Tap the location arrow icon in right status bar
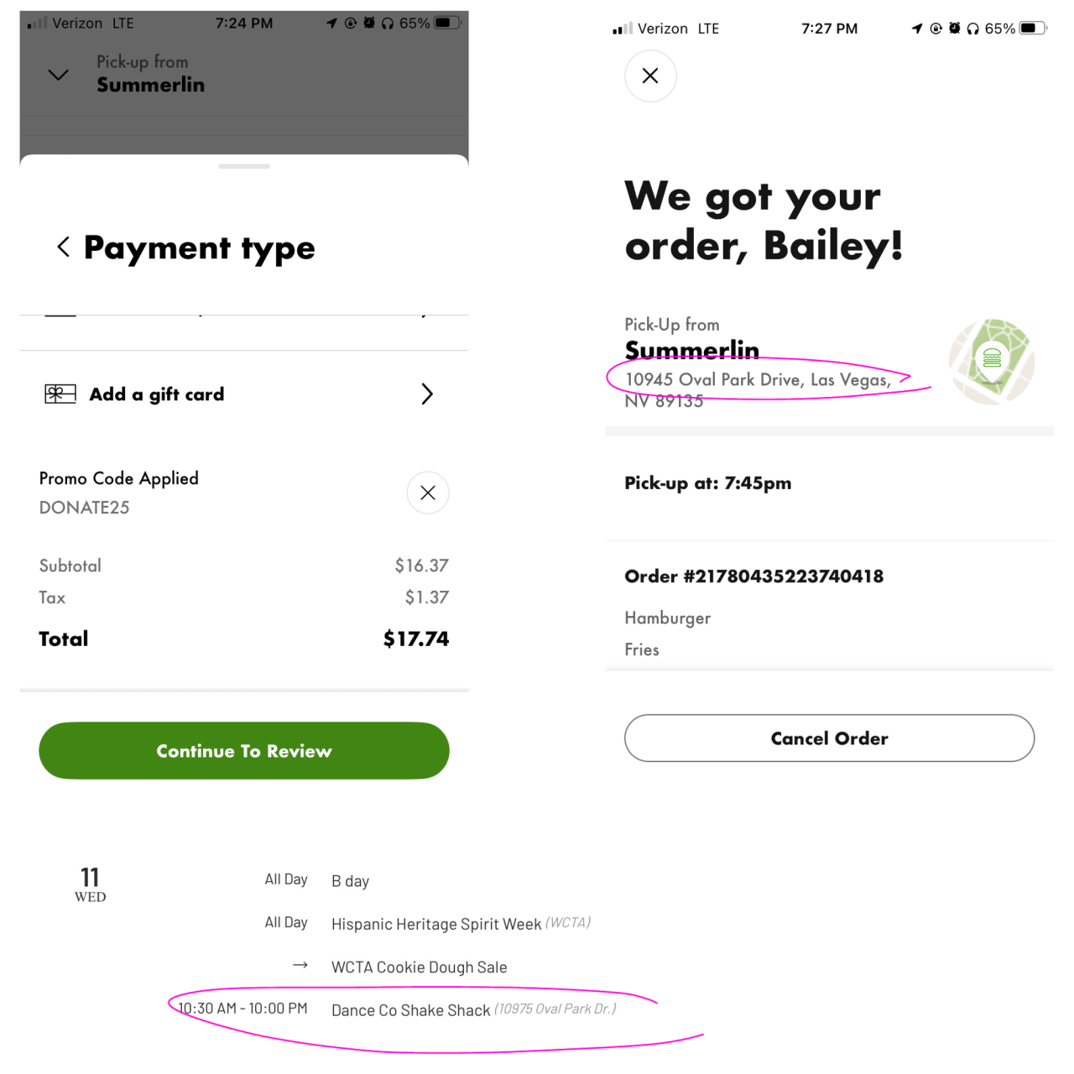Viewport: 1074px width, 1074px height. (x=917, y=29)
